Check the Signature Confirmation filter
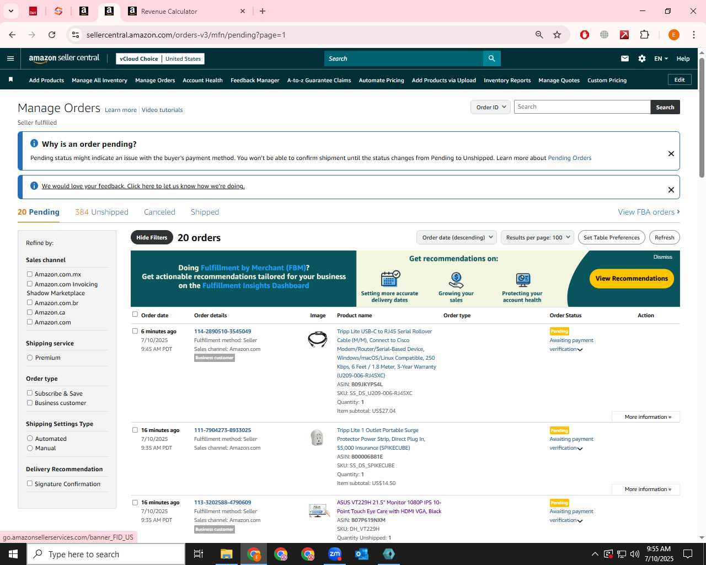Image resolution: width=706 pixels, height=565 pixels. click(30, 483)
